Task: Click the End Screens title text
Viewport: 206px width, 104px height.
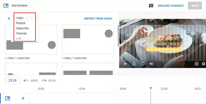Action: pos(20,6)
